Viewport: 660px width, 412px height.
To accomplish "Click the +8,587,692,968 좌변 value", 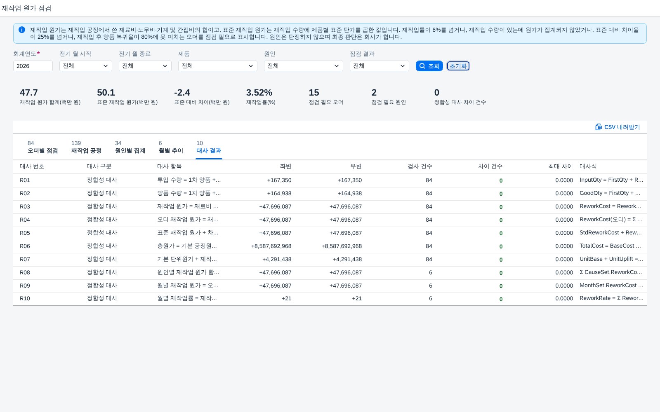I will (x=271, y=246).
